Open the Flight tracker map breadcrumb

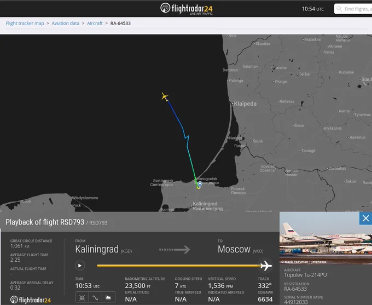point(25,24)
